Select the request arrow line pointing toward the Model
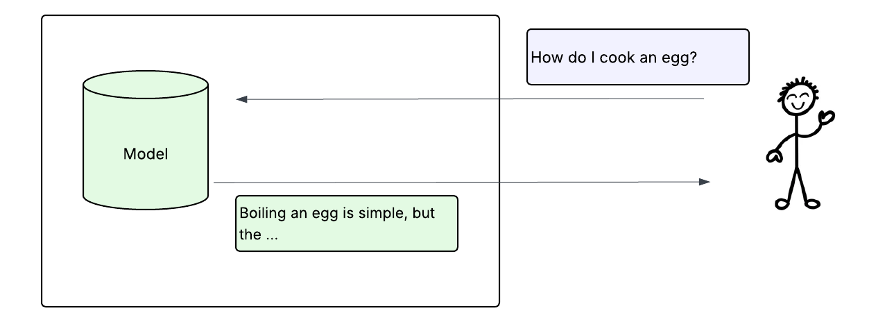The image size is (894, 322). click(x=472, y=99)
